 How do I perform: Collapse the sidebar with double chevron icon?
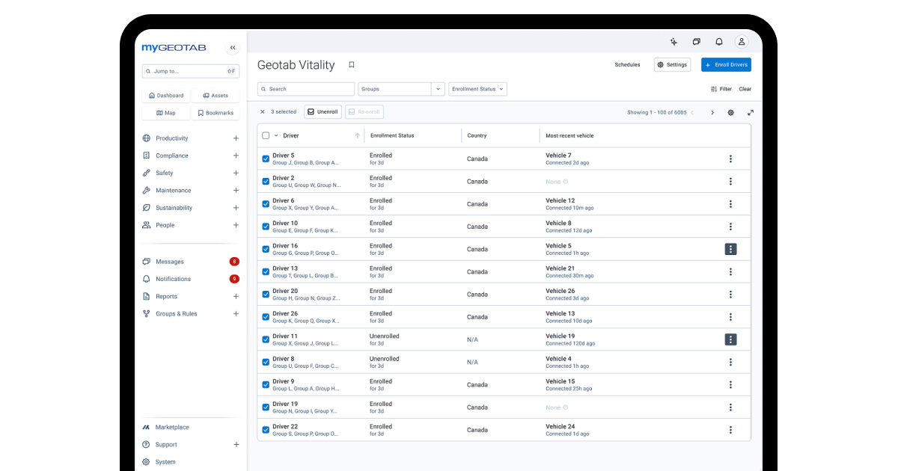(233, 48)
